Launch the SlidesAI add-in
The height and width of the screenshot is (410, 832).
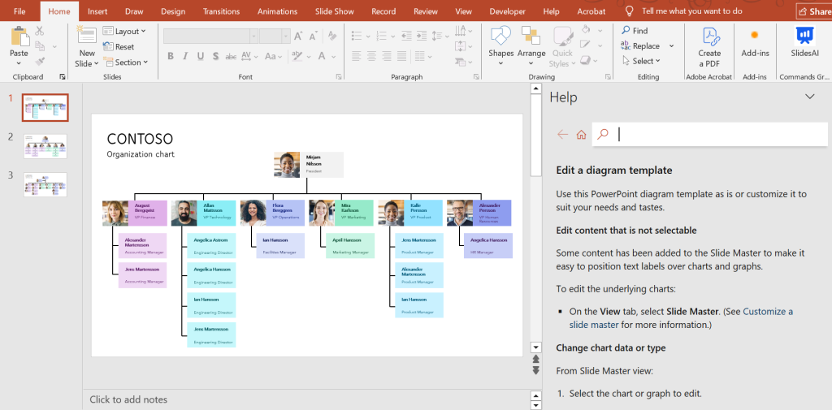point(804,38)
